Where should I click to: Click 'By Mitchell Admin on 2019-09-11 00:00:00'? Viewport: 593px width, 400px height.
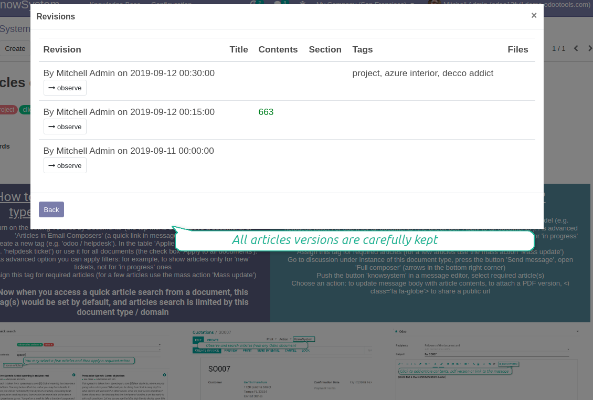(x=129, y=151)
